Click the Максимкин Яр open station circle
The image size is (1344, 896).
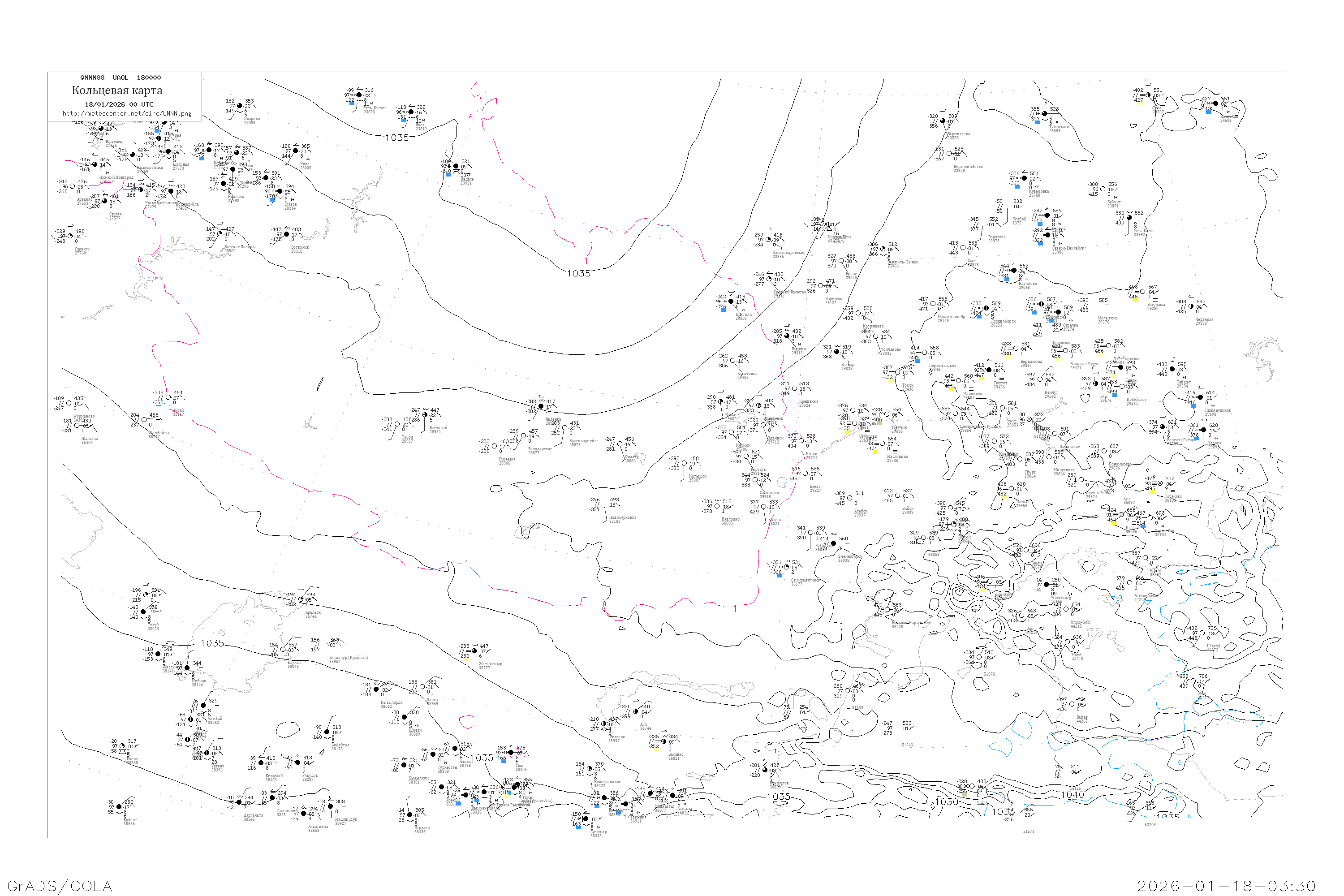coord(933,304)
